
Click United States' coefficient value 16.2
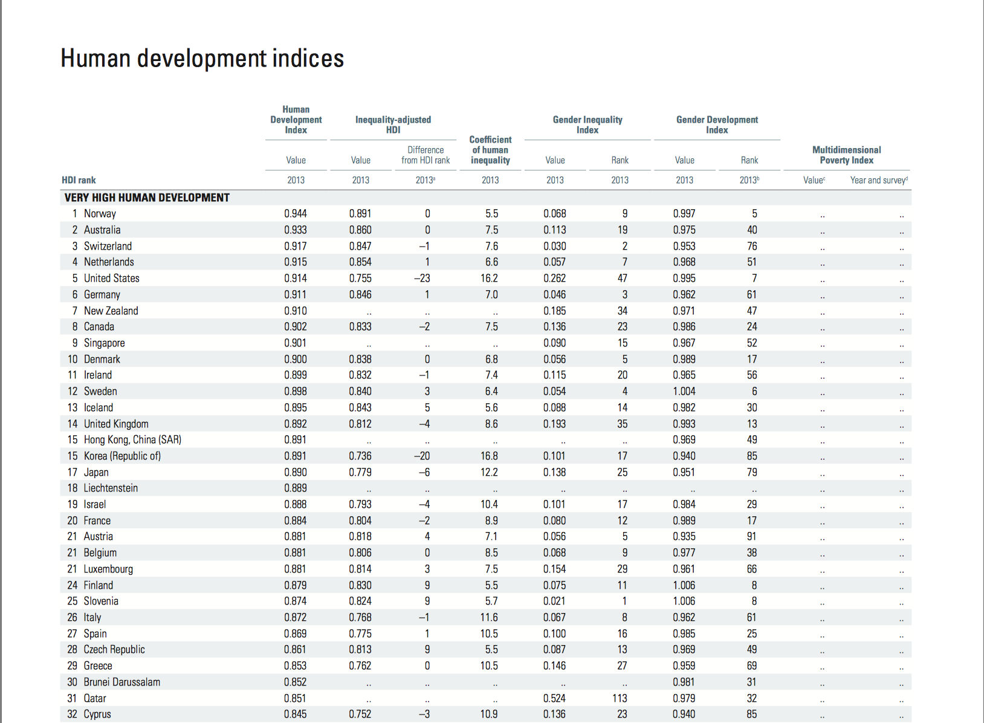(x=490, y=278)
